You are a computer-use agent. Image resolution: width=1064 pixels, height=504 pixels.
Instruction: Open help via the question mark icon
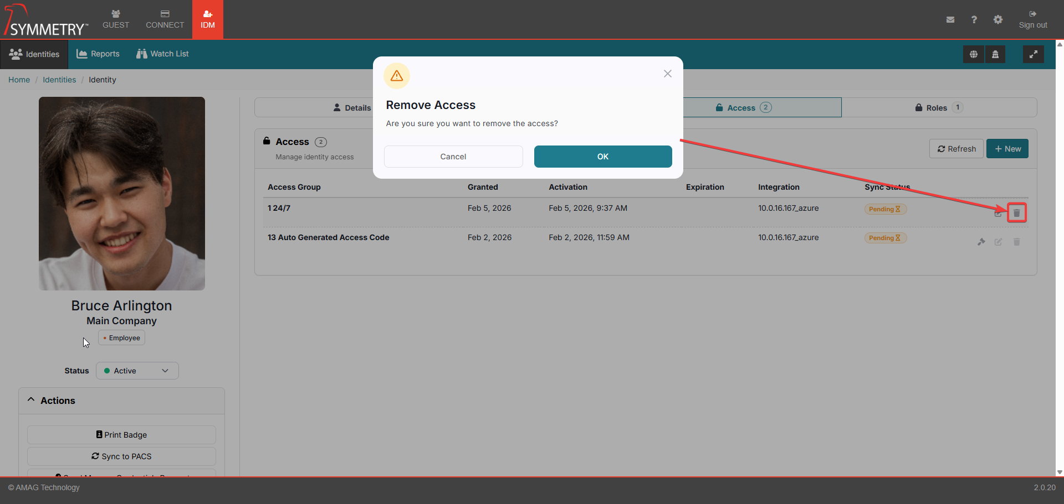coord(974,19)
